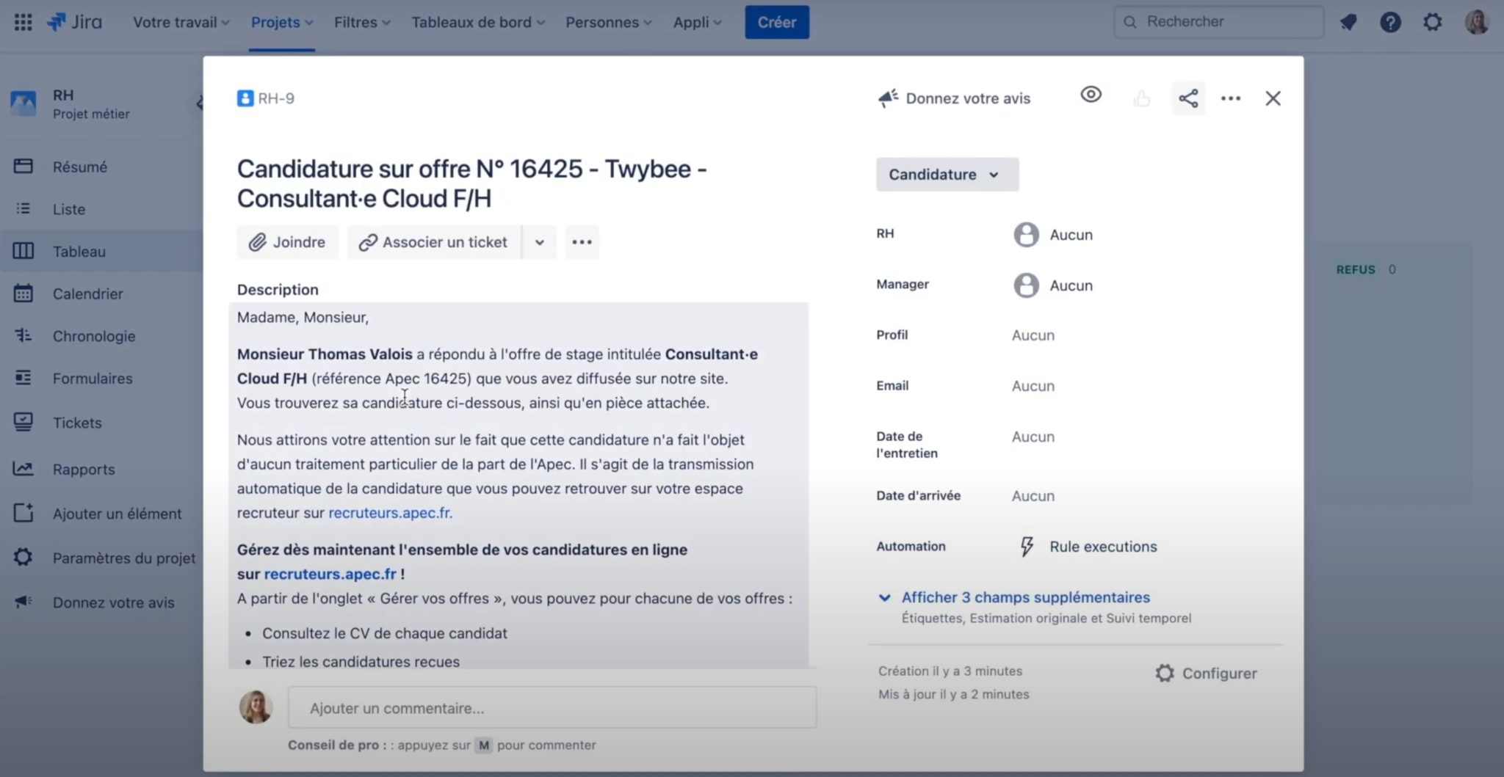Image resolution: width=1504 pixels, height=777 pixels.
Task: Click the Description heading
Action: click(278, 290)
